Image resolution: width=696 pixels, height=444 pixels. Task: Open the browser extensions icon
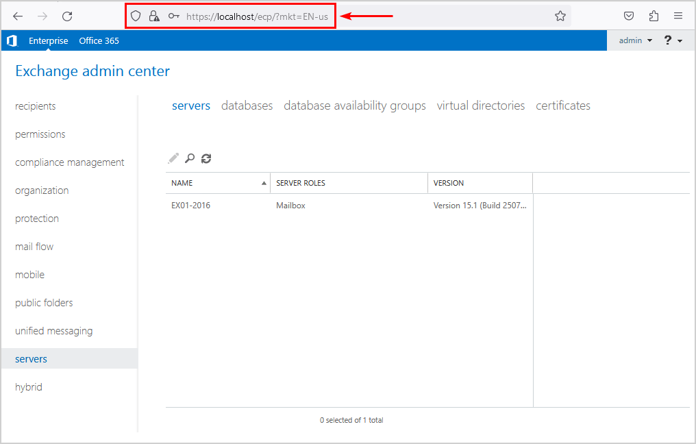(654, 16)
